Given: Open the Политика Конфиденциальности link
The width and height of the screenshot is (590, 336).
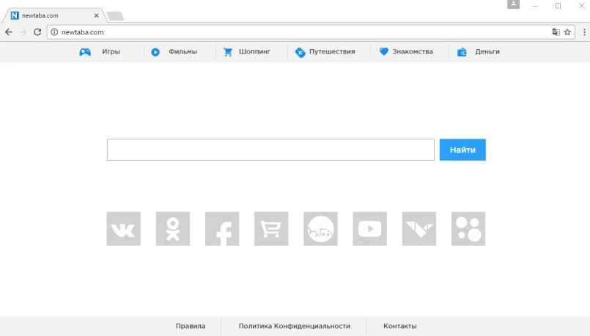Looking at the screenshot, I should click(x=294, y=326).
